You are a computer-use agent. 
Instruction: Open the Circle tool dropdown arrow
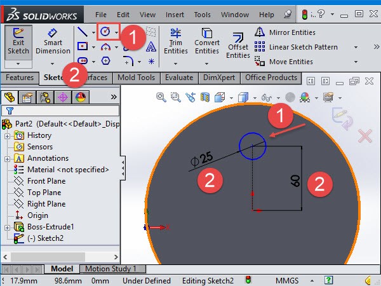(117, 32)
